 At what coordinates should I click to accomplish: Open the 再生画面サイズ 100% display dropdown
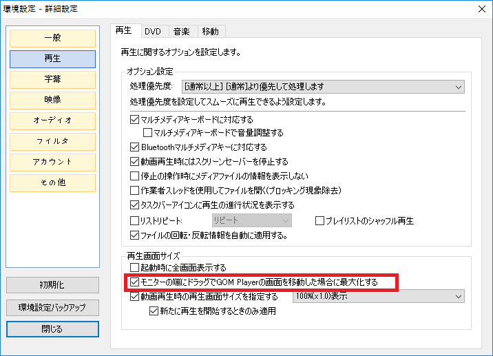[379, 297]
